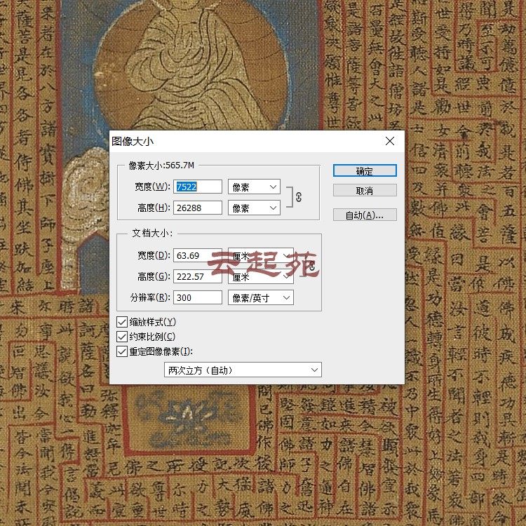
Task: Open the 自动(A)... settings button
Action: (x=365, y=215)
